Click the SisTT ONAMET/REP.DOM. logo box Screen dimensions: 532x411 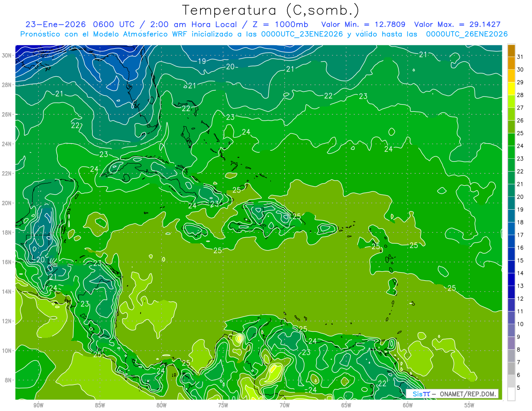pyautogui.click(x=452, y=394)
